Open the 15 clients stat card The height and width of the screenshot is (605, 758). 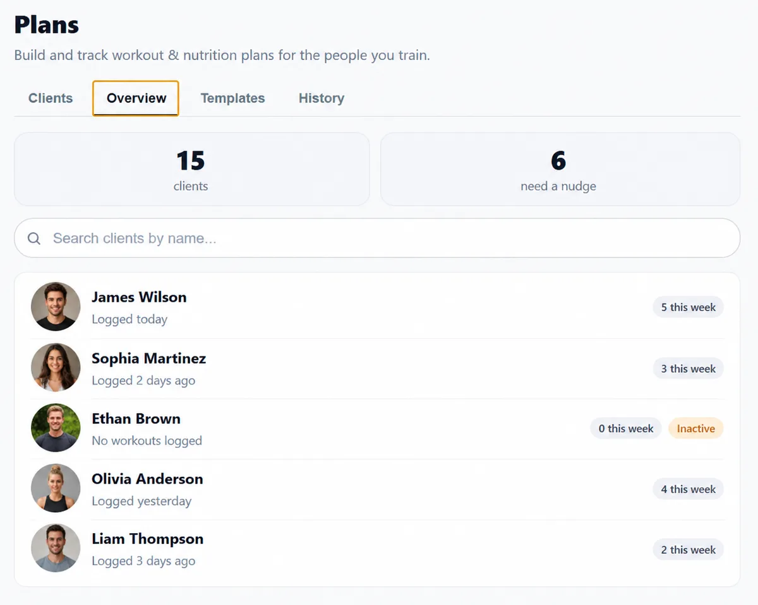[191, 169]
